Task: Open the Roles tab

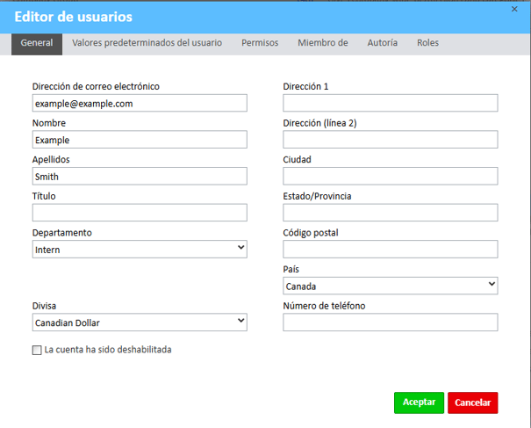Action: click(427, 43)
